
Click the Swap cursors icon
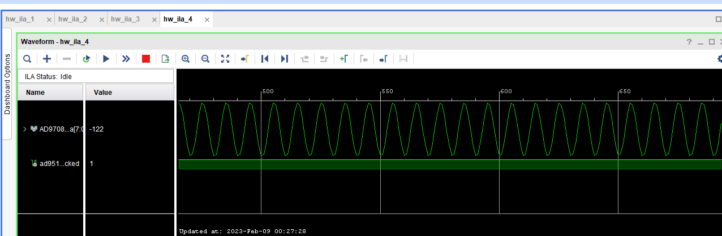(x=403, y=59)
